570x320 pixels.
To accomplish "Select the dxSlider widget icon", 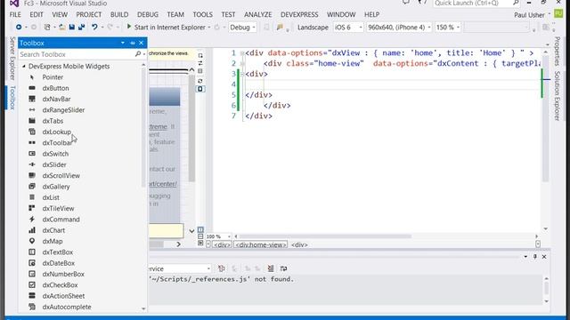I will click(x=32, y=164).
